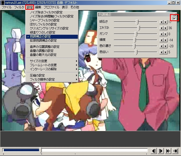Select 音量の最大化の設定
This screenshot has width=181, height=156.
coord(52,55)
